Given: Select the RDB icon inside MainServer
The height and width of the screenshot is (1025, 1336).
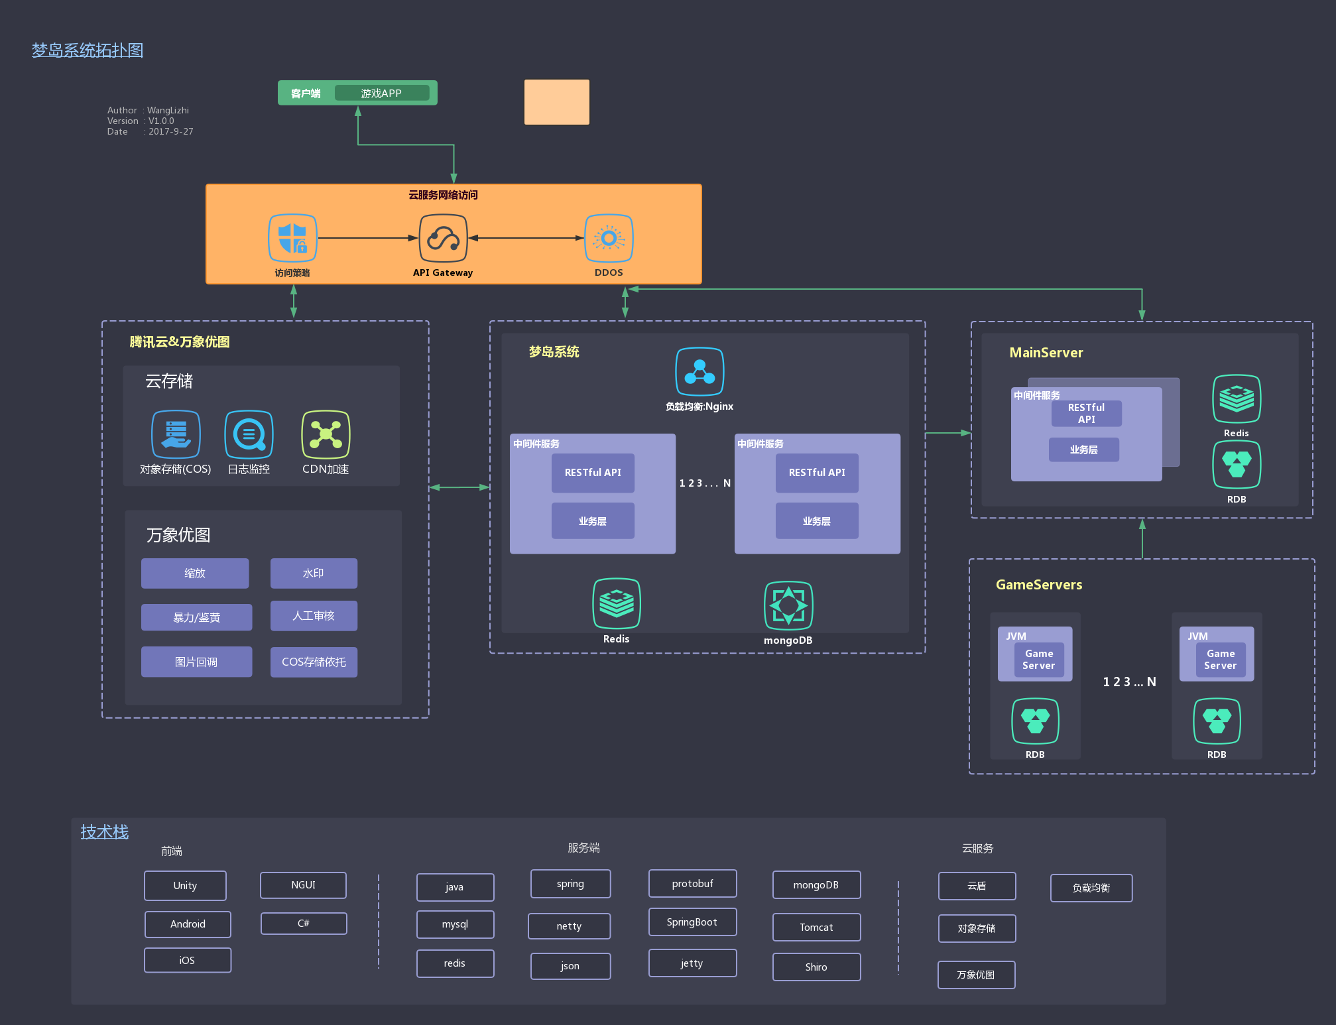Looking at the screenshot, I should [1237, 465].
